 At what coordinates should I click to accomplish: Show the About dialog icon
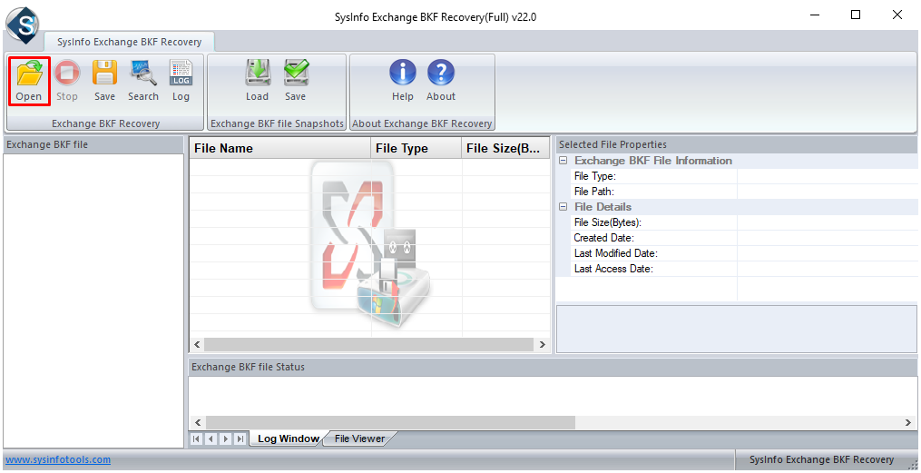click(440, 81)
